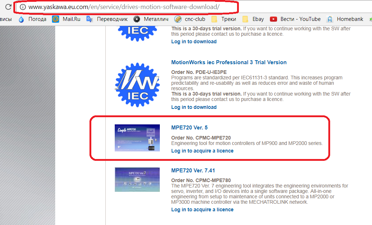Click the cnc-club bookmark icon
Screen dimensions: 372x225
(x=178, y=19)
